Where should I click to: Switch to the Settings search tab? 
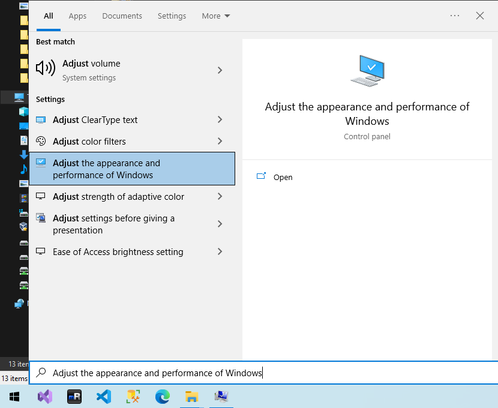(x=172, y=16)
